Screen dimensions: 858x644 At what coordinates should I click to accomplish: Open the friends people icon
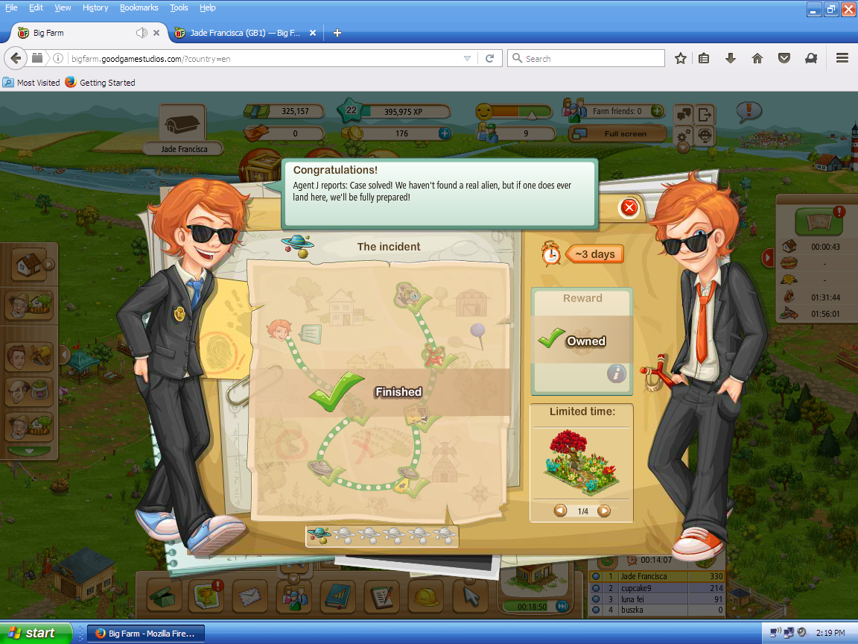point(294,596)
